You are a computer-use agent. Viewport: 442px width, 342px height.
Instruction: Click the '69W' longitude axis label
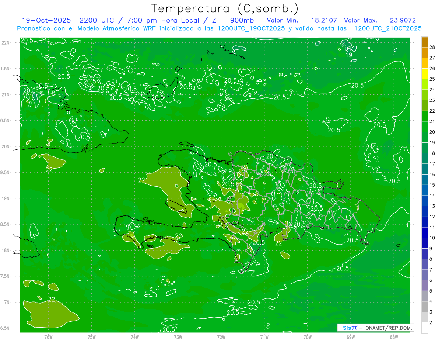[x=350, y=337]
